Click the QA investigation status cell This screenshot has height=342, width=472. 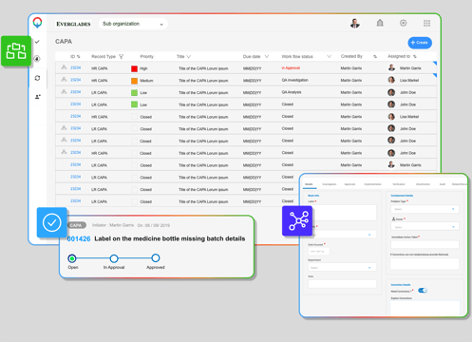click(294, 80)
